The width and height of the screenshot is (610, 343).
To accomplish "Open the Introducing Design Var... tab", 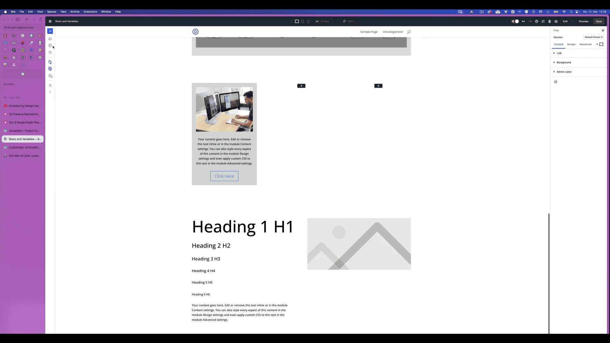I will point(23,106).
